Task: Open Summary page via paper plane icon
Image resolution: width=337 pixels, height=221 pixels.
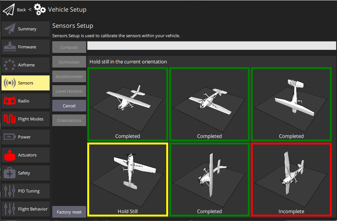Action: click(x=9, y=29)
